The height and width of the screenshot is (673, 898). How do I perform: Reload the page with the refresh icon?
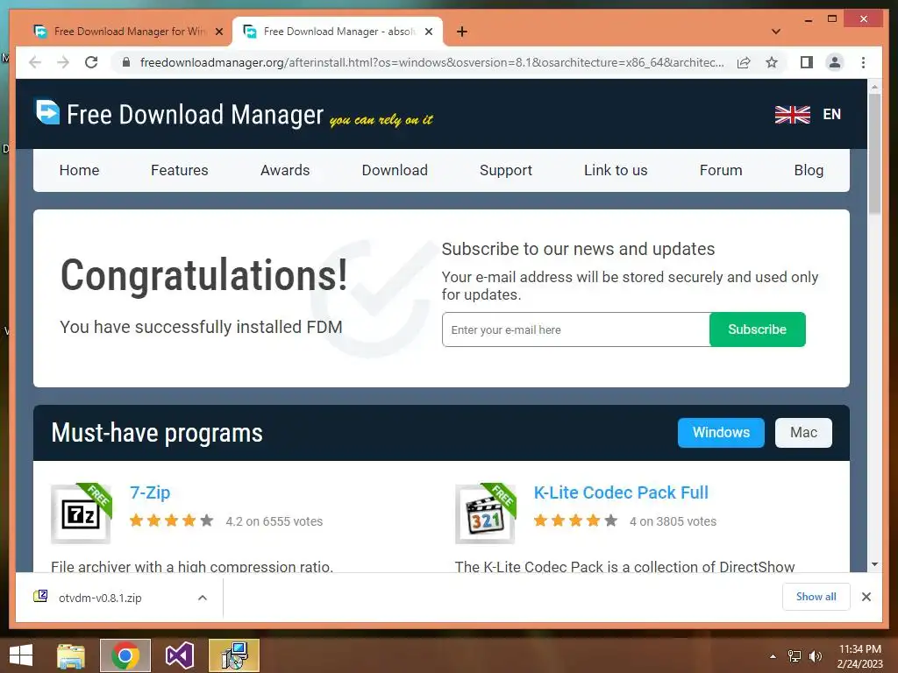pos(91,62)
